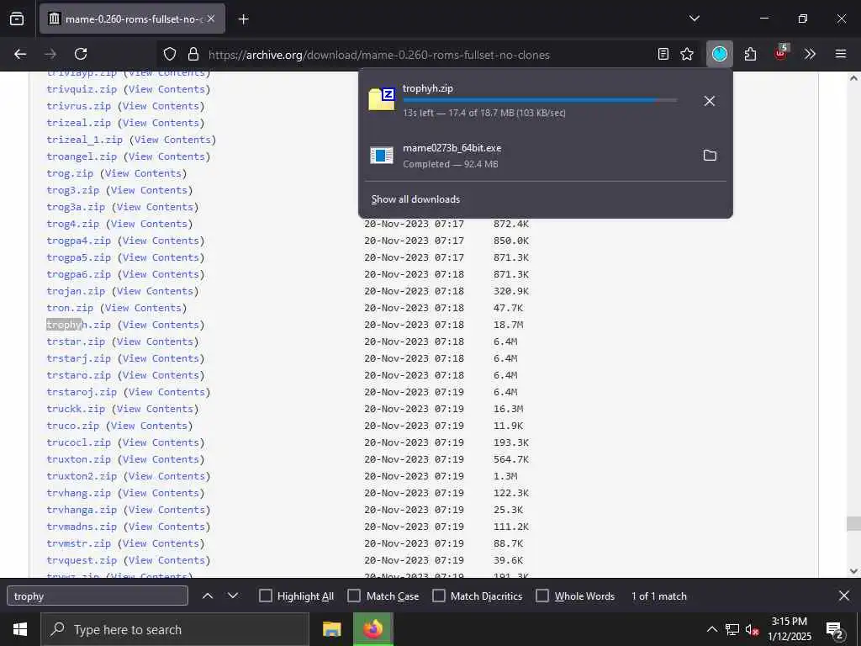Open the trophyh.zip link
Screen dimensions: 861x646
click(x=78, y=325)
